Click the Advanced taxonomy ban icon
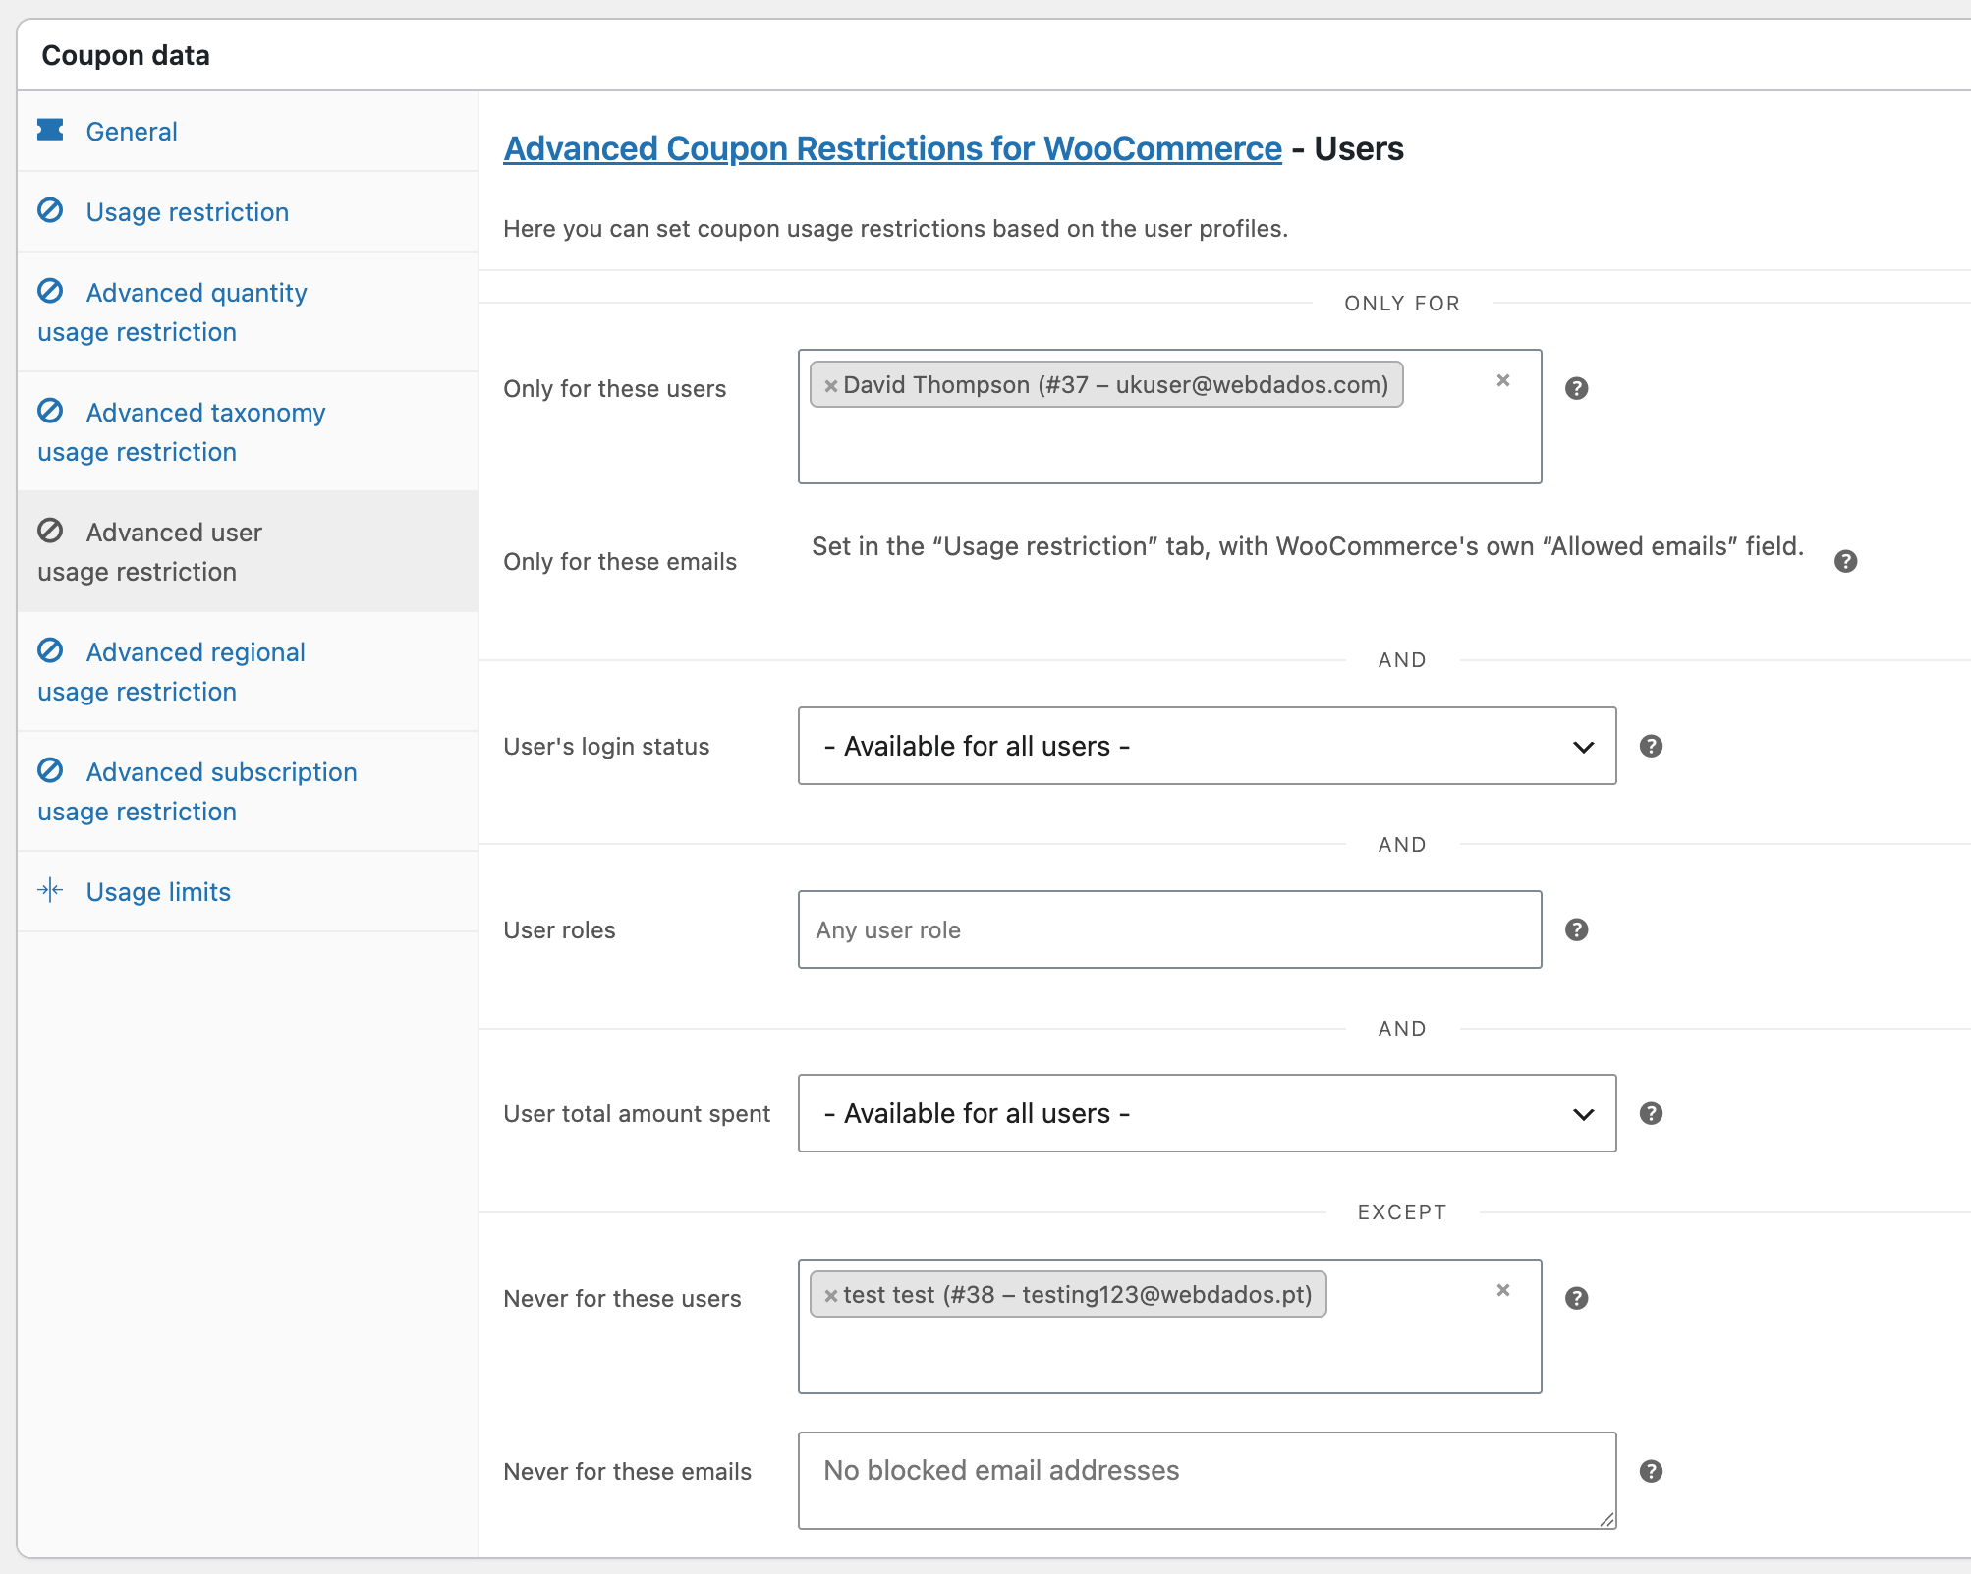Viewport: 1971px width, 1574px height. coord(50,411)
